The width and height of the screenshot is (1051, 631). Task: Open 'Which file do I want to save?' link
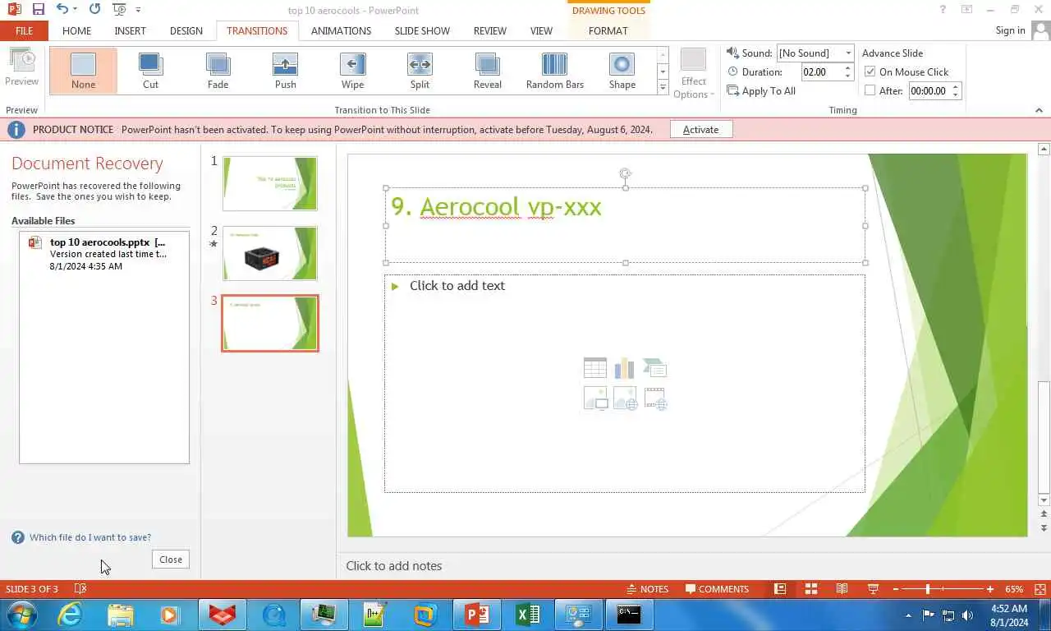tap(90, 537)
